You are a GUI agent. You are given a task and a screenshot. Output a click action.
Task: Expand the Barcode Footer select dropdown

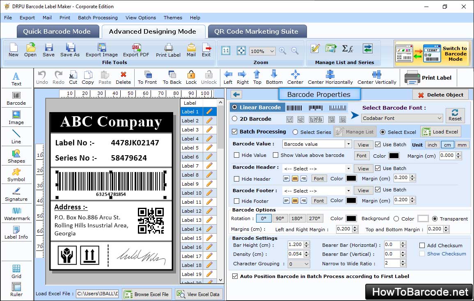click(x=348, y=191)
